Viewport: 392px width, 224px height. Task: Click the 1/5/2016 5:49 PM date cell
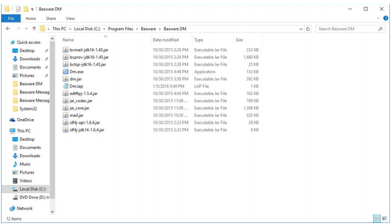pos(169,86)
